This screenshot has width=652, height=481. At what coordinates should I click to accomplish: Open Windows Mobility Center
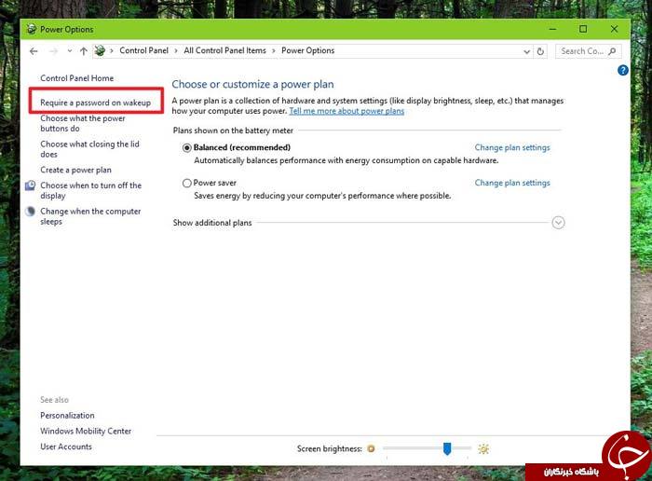pos(86,431)
